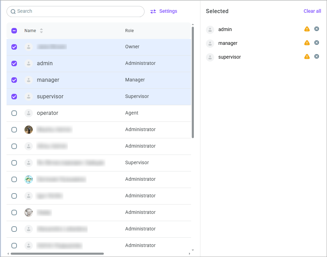This screenshot has height=257, width=327.
Task: Click the avatar beside manager in the table
Action: tap(29, 80)
